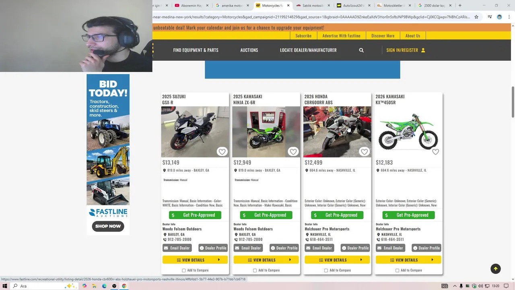Screen dimensions: 515x290
Task: Get Pre-Approved for the Honda CBR600RR
Action: (x=338, y=215)
